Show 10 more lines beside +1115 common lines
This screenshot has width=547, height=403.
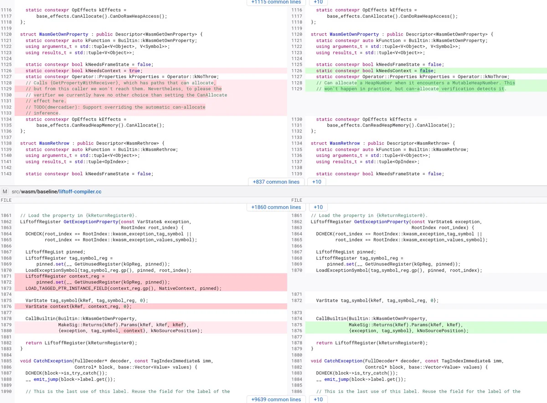click(x=318, y=2)
